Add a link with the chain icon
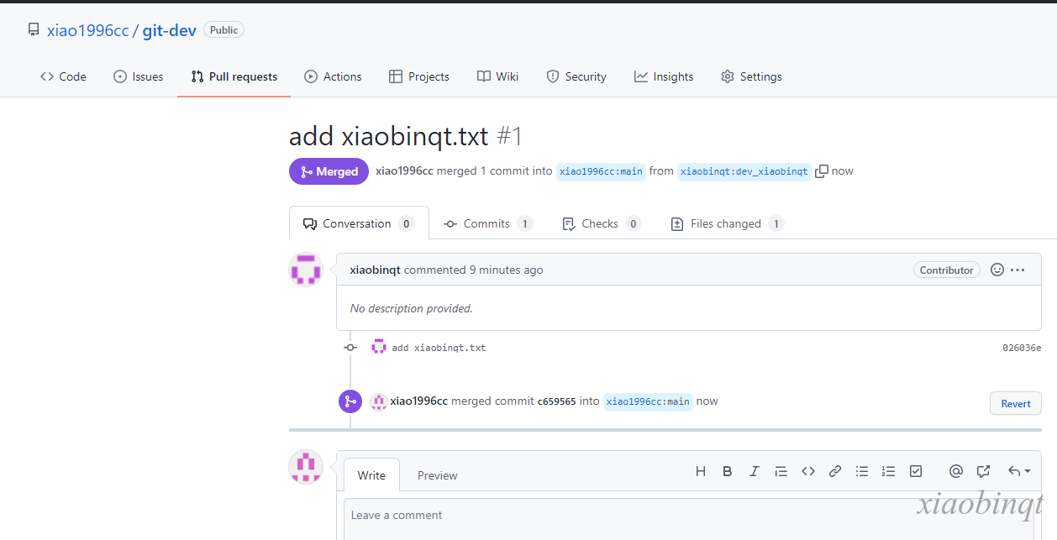This screenshot has width=1057, height=540. (x=835, y=471)
